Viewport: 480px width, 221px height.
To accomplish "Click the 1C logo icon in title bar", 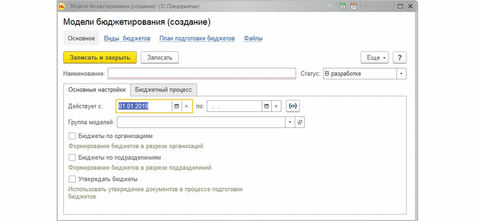I will click(x=62, y=6).
